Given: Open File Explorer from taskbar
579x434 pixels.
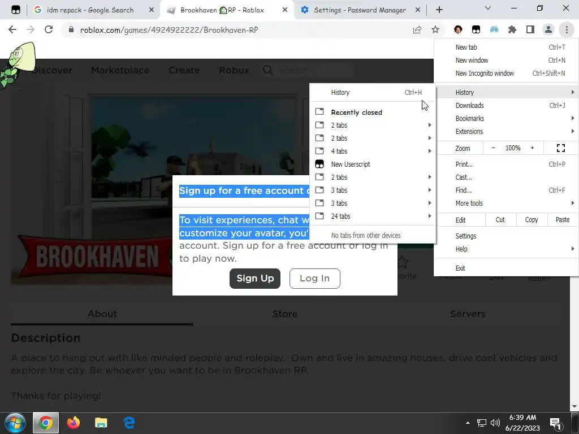Looking at the screenshot, I should [x=101, y=423].
